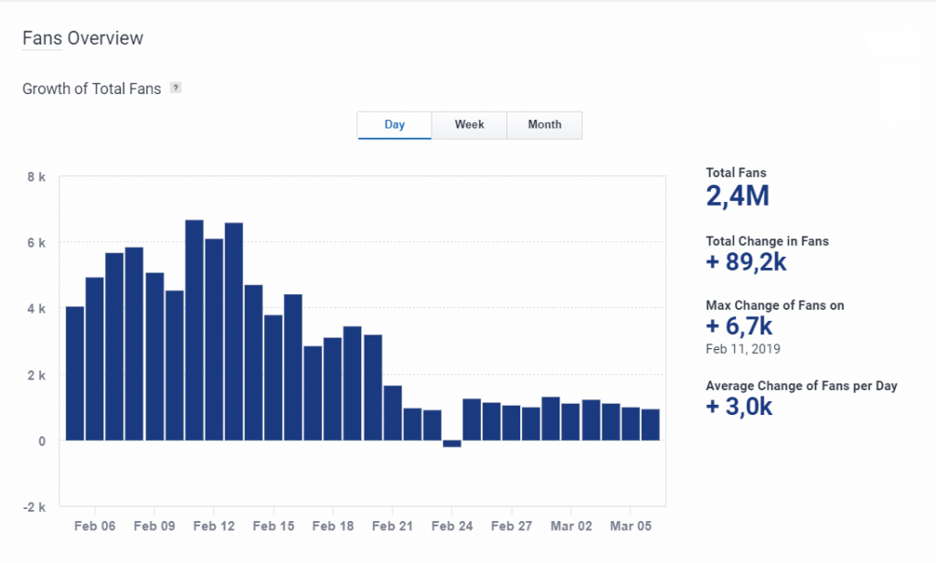Click the 8 k y-axis label
This screenshot has width=936, height=563.
(37, 177)
